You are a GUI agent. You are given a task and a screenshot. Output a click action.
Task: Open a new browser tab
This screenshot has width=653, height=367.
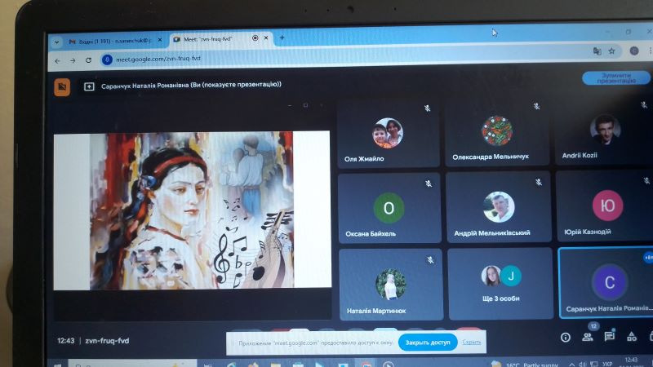pos(282,38)
